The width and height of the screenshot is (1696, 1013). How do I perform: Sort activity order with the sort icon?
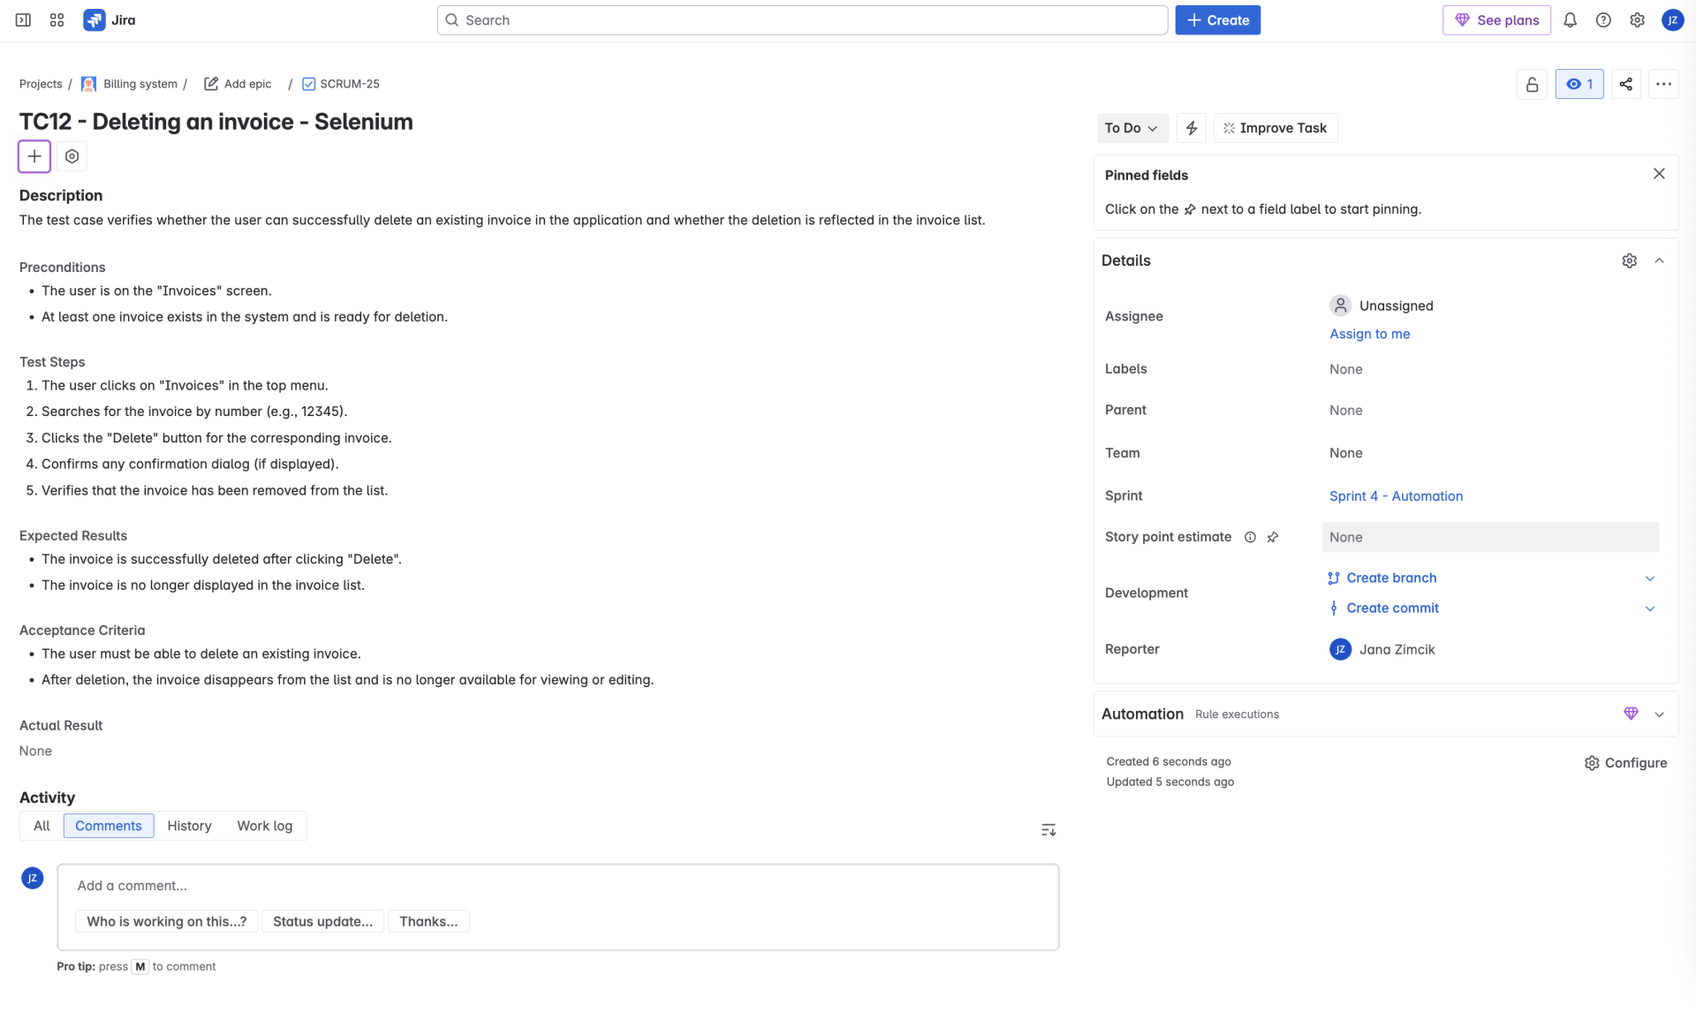click(1049, 829)
